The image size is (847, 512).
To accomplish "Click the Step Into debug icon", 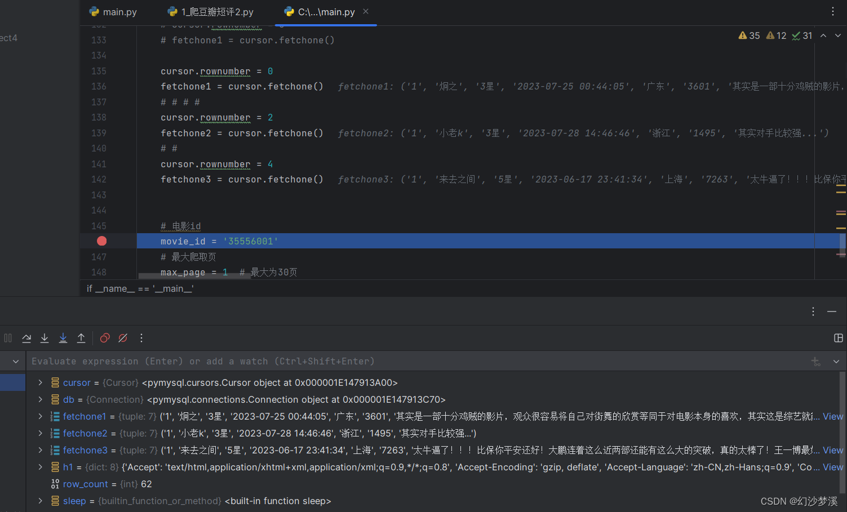I will (45, 338).
